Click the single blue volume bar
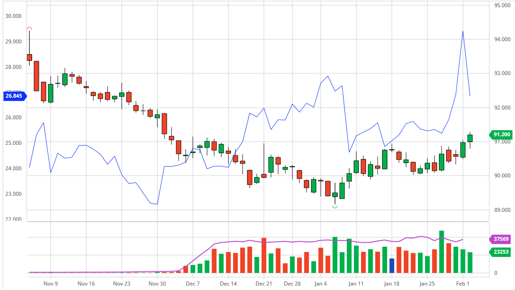 pos(392,266)
